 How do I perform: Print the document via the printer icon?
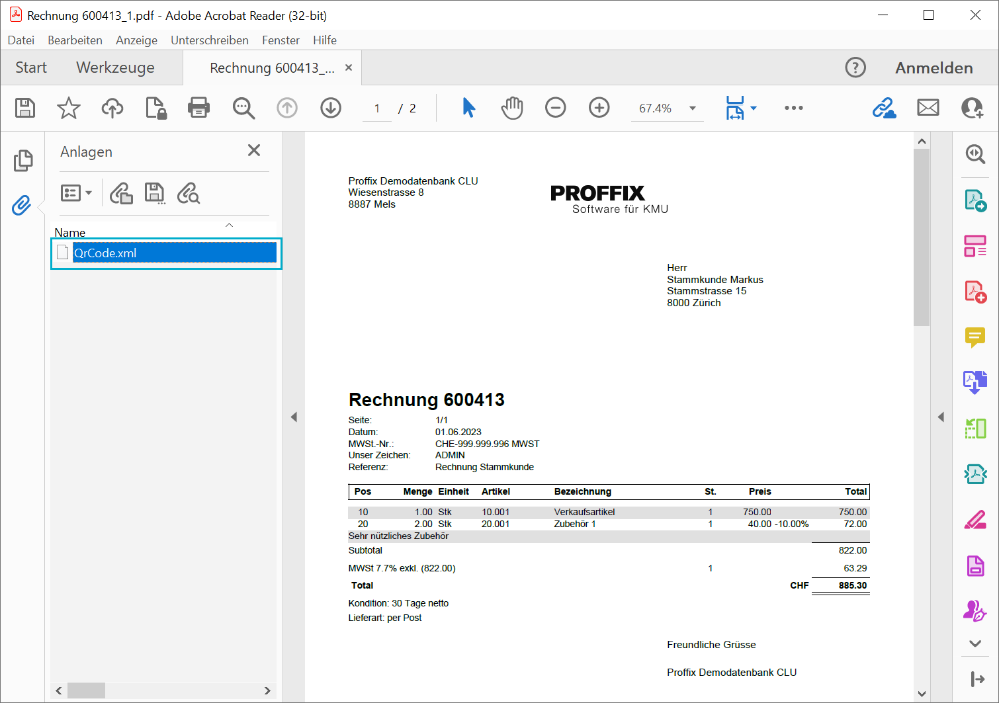tap(198, 108)
